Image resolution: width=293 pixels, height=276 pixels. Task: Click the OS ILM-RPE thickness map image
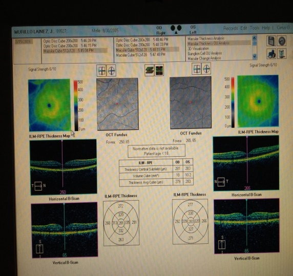[x=258, y=101]
